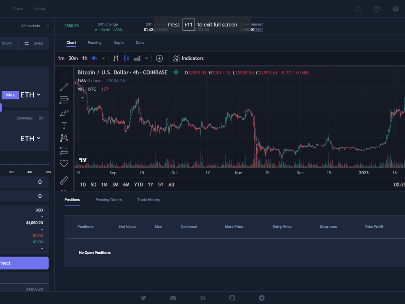Click the Swap arrows icon
405x304 pixels.
(x=27, y=43)
